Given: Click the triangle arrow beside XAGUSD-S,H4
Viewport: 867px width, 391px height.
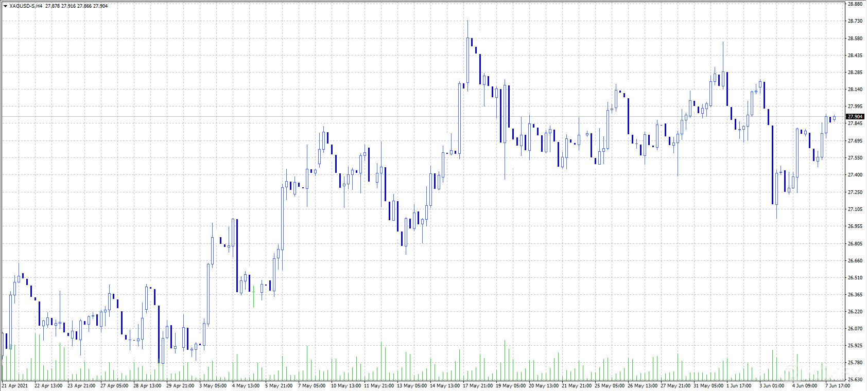Looking at the screenshot, I should (x=5, y=6).
